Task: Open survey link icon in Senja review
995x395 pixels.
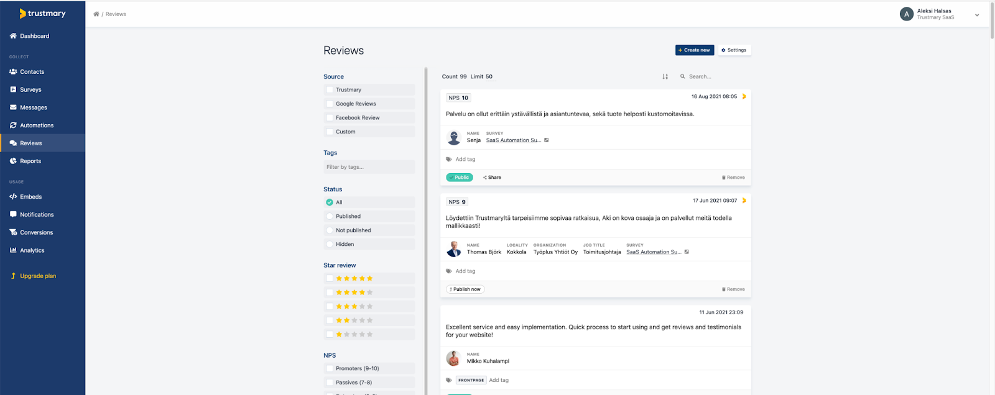Action: coord(547,140)
